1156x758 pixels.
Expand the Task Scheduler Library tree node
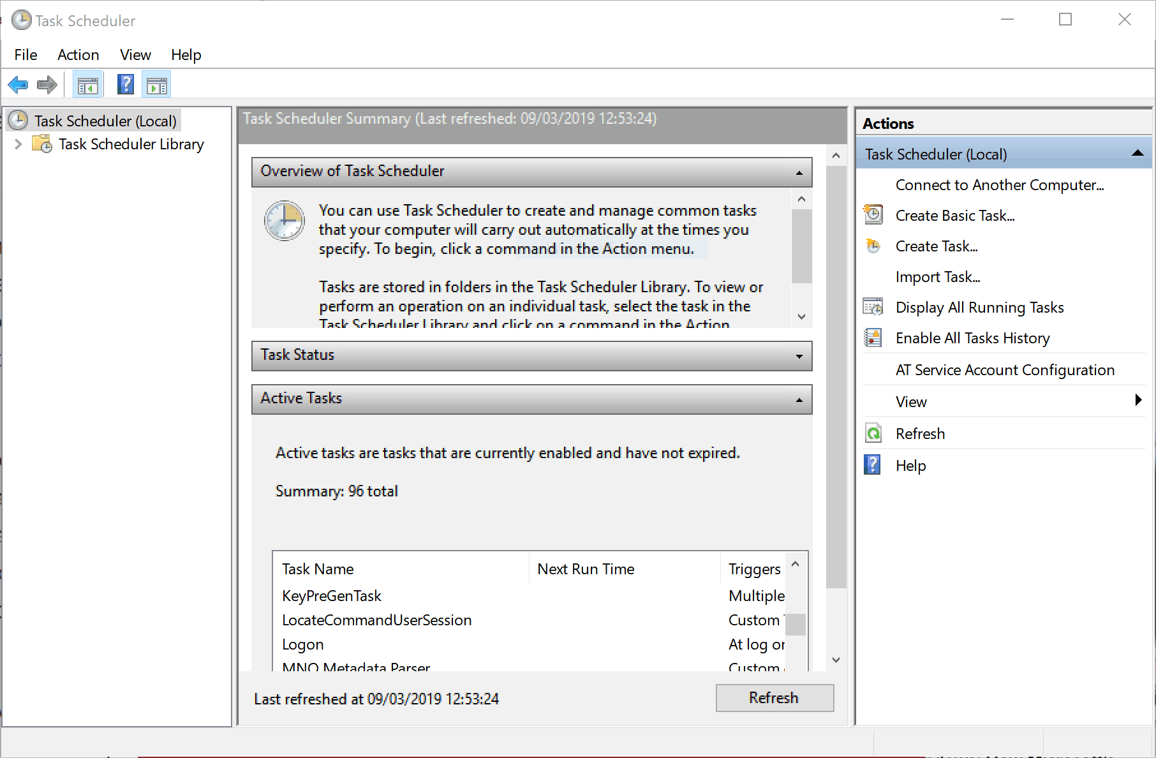pyautogui.click(x=19, y=144)
